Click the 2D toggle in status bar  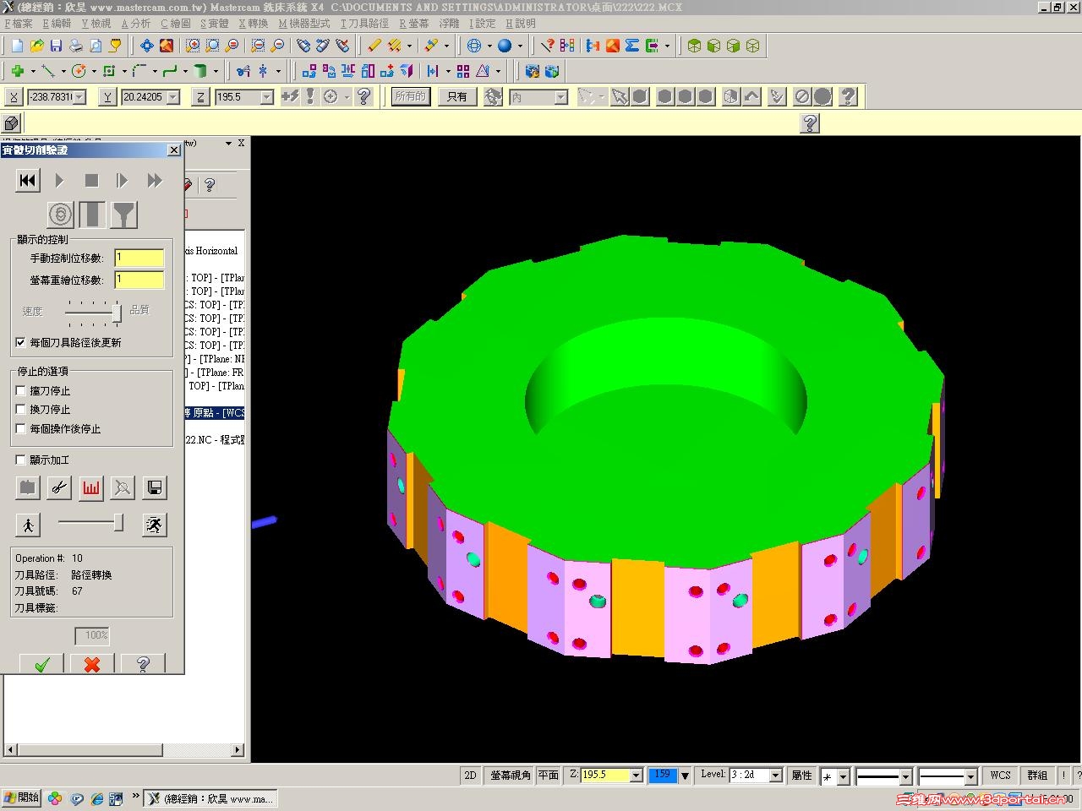(471, 775)
